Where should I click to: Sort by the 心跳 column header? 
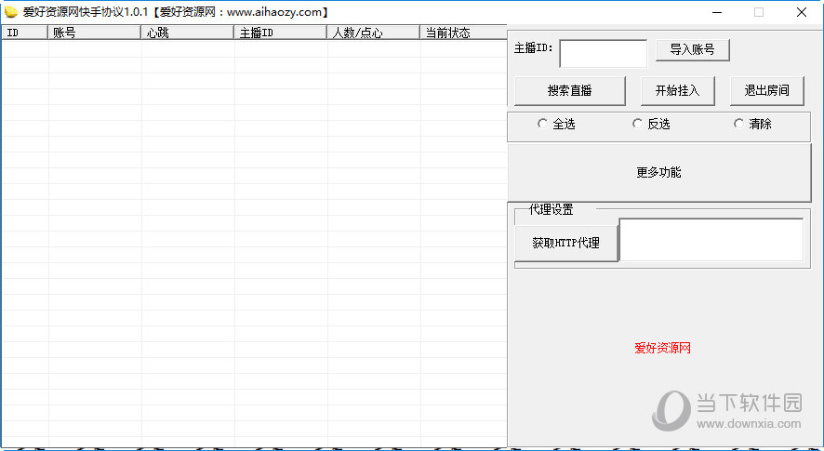(188, 33)
